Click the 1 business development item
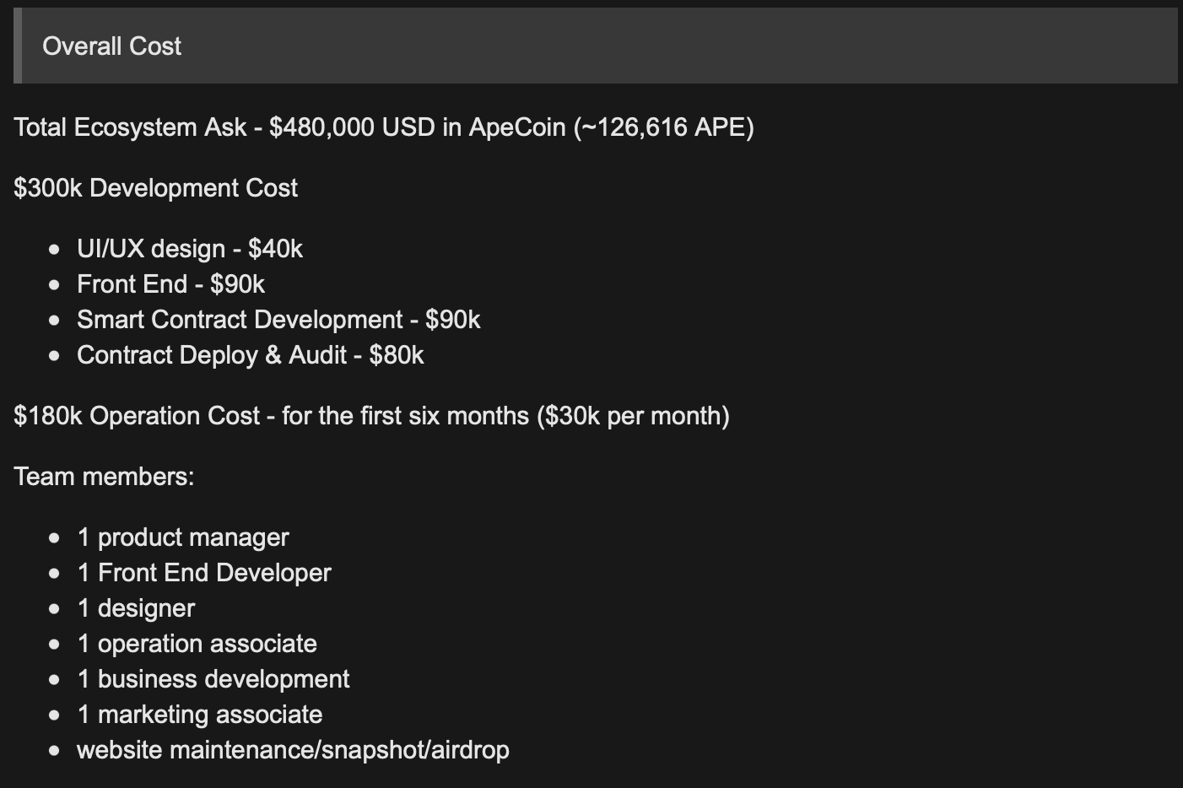 tap(213, 679)
